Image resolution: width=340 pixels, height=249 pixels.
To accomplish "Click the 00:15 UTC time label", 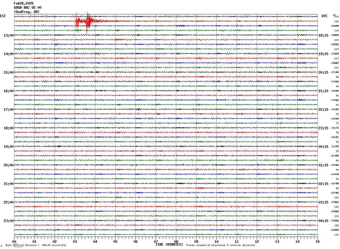I will point(323,147).
